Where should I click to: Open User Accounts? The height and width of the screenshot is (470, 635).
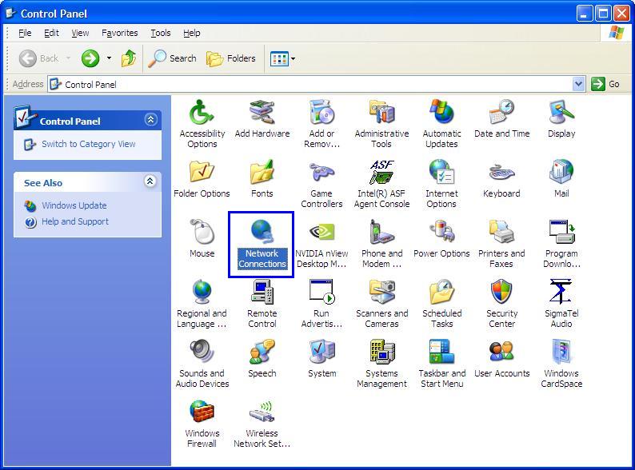click(x=501, y=358)
